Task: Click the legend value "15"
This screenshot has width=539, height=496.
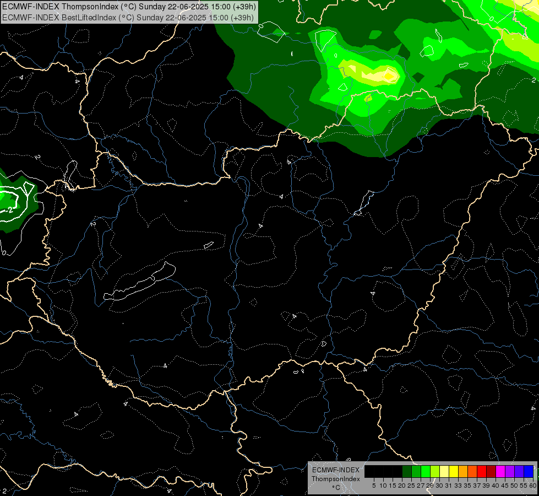Action: pos(393,486)
